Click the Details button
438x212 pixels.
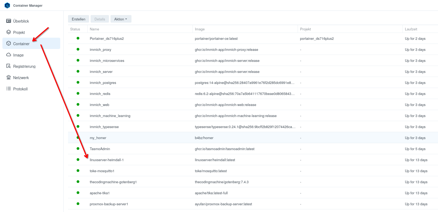(x=100, y=19)
